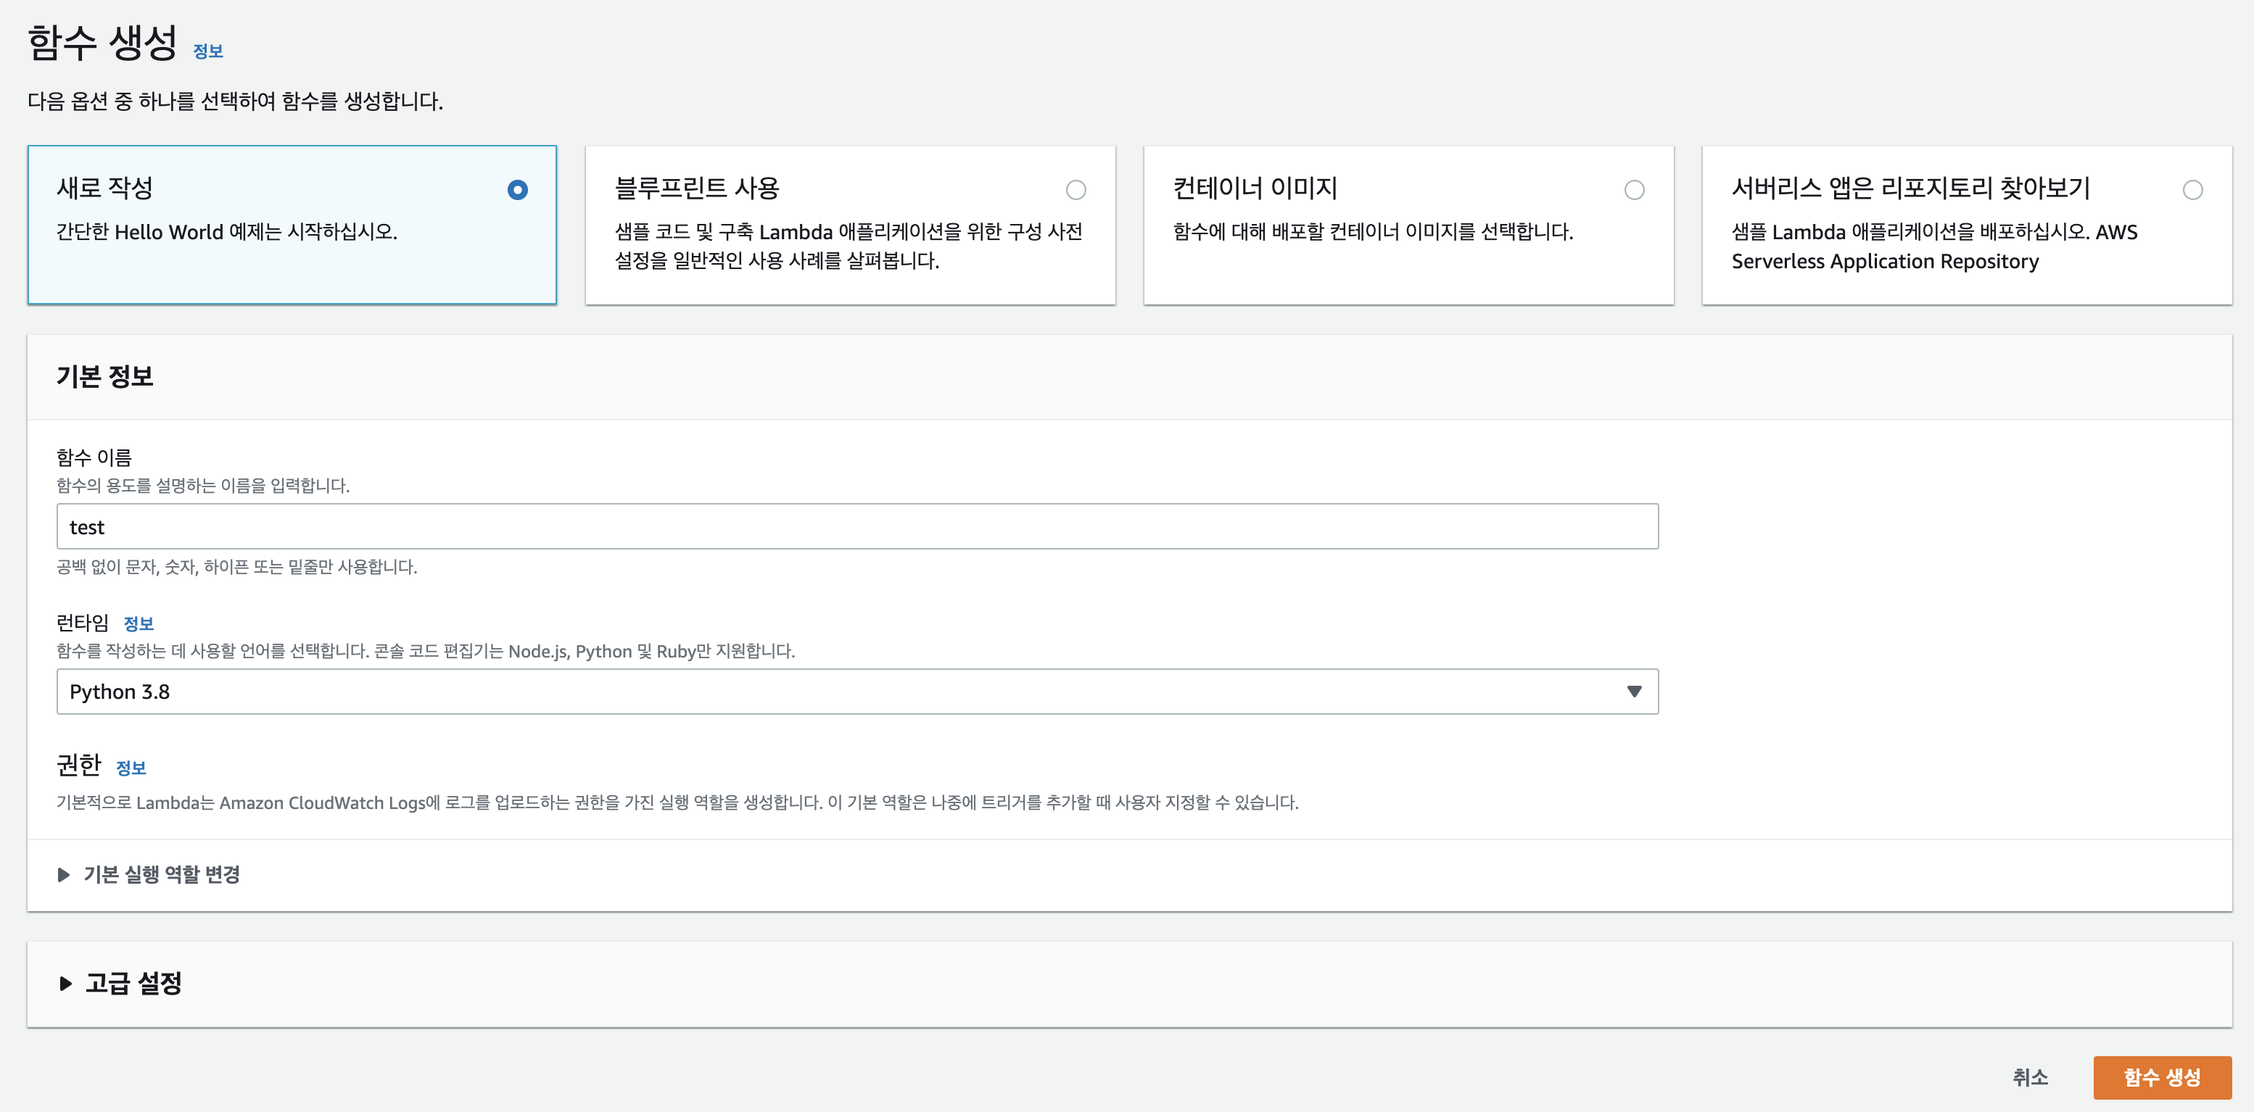Expand 기본 실행 역할 변경 section
The image size is (2254, 1112).
162,874
